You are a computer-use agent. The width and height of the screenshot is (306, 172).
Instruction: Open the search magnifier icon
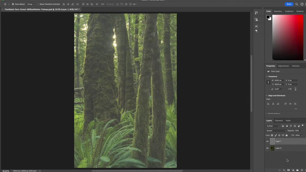297,4
